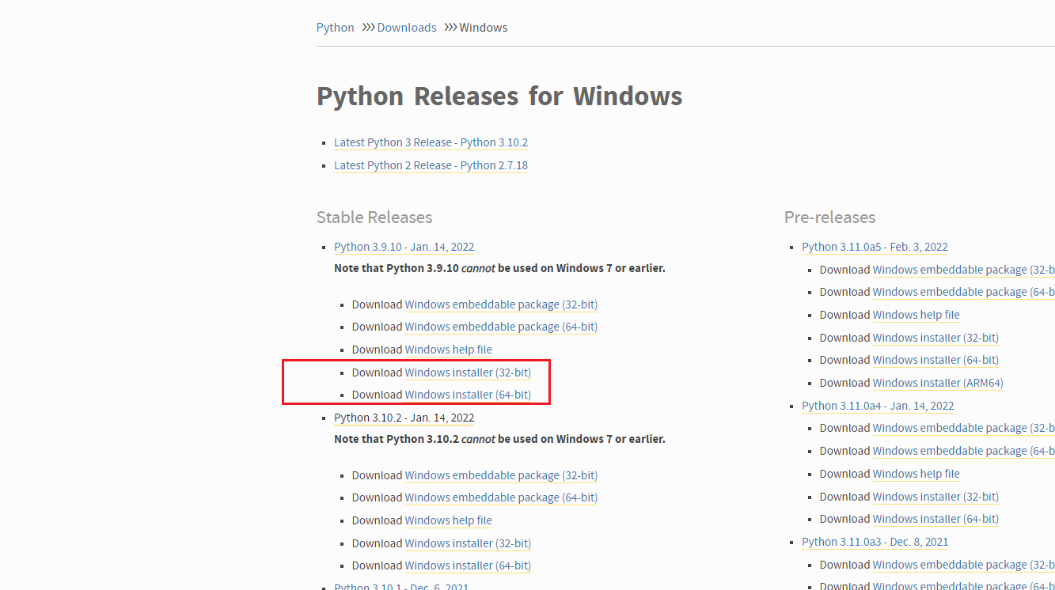Open the Downloads breadcrumb link
This screenshot has height=590, width=1055.
click(407, 27)
